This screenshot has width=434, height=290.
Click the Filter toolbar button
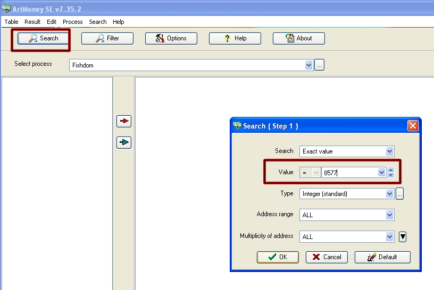tap(107, 38)
